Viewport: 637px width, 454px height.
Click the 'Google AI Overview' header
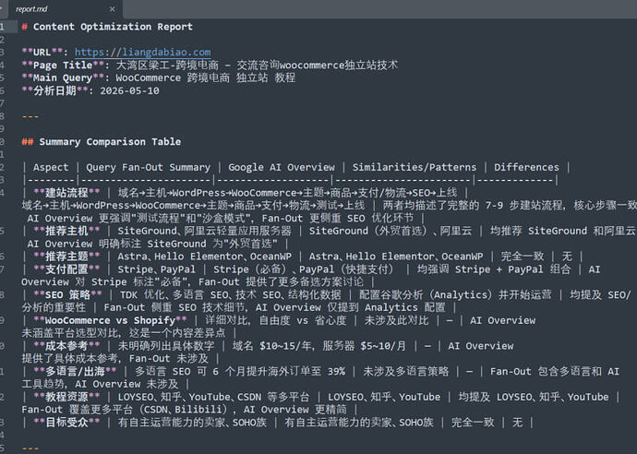pyautogui.click(x=282, y=167)
